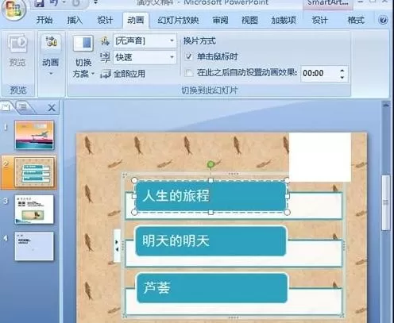Screen dimensions: 394x323
Task: Click the top-left resize handle of 人生的旅程
Action: tap(134, 180)
